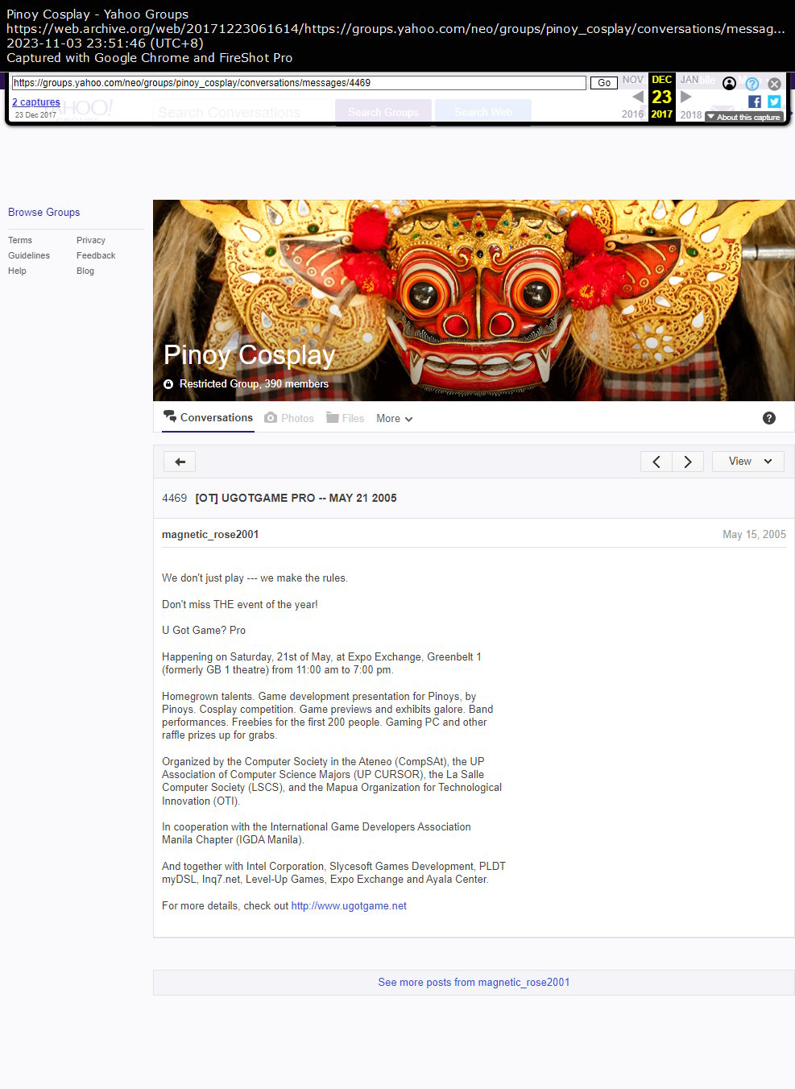Image resolution: width=795 pixels, height=1089 pixels.
Task: Open the Blog link
Action: (85, 271)
